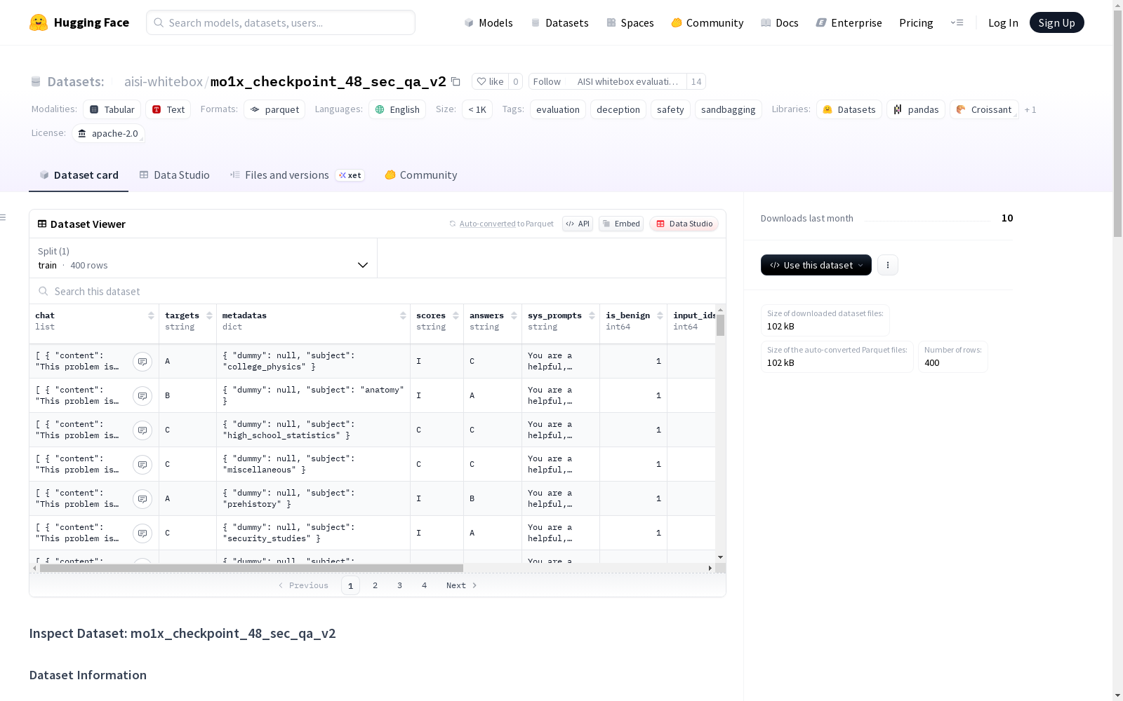The width and height of the screenshot is (1123, 701).
Task: Click the Sign Up button
Action: click(1056, 22)
